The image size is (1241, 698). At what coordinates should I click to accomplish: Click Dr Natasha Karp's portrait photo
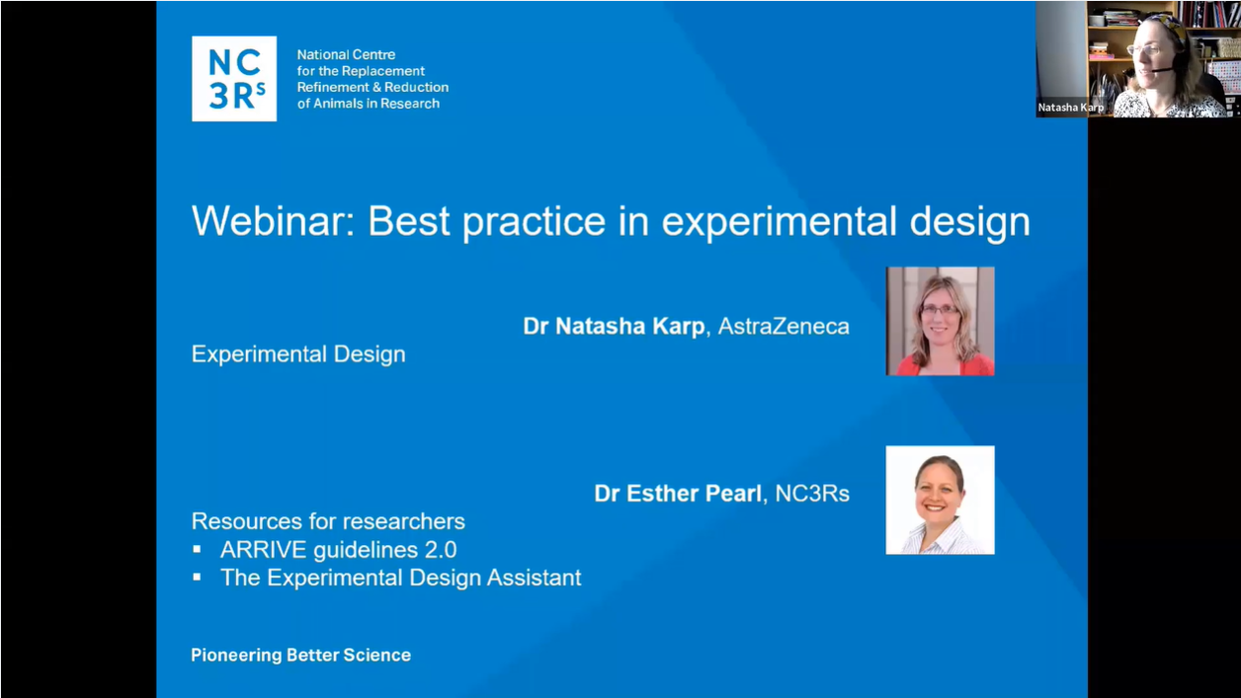click(x=940, y=321)
